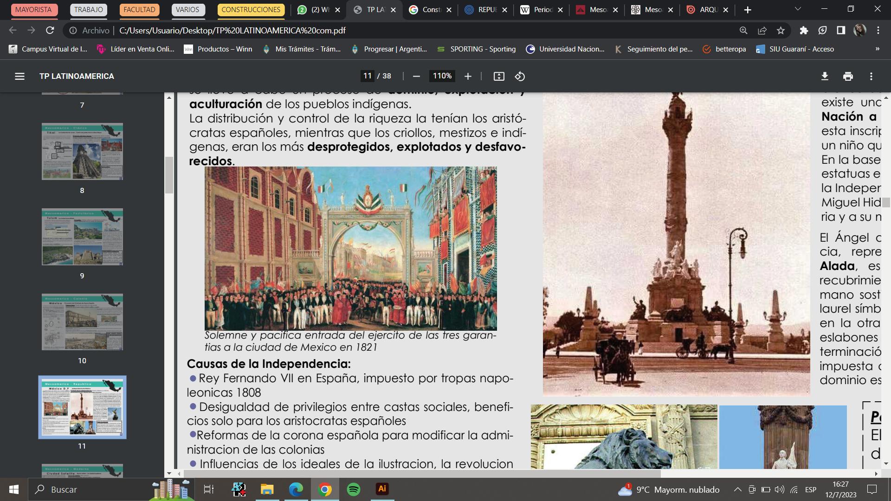Open SIU Guaraní - Acceso bookmark
Viewport: 891px width, 501px height.
click(x=795, y=49)
